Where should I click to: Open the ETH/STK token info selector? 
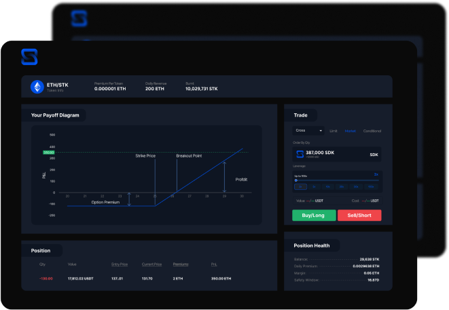point(57,87)
